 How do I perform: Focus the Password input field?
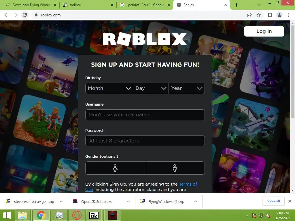[145, 141]
